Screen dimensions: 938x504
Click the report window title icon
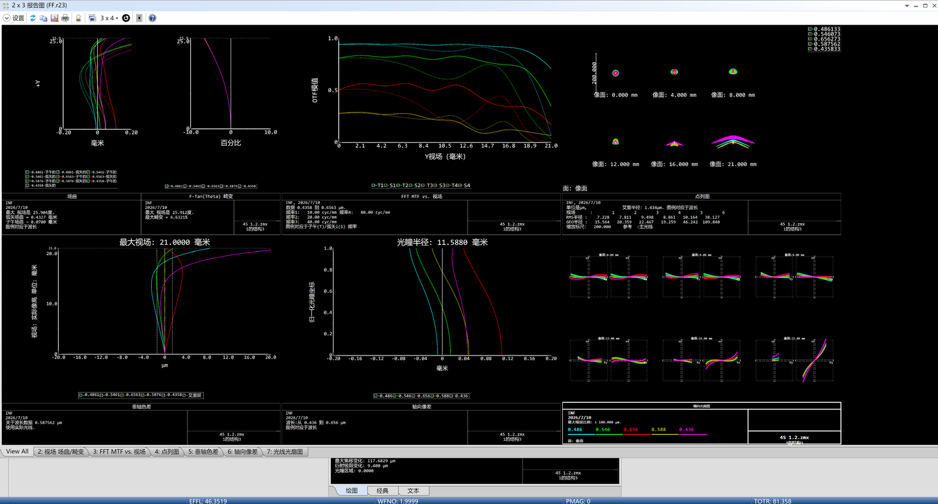pyautogui.click(x=5, y=5)
